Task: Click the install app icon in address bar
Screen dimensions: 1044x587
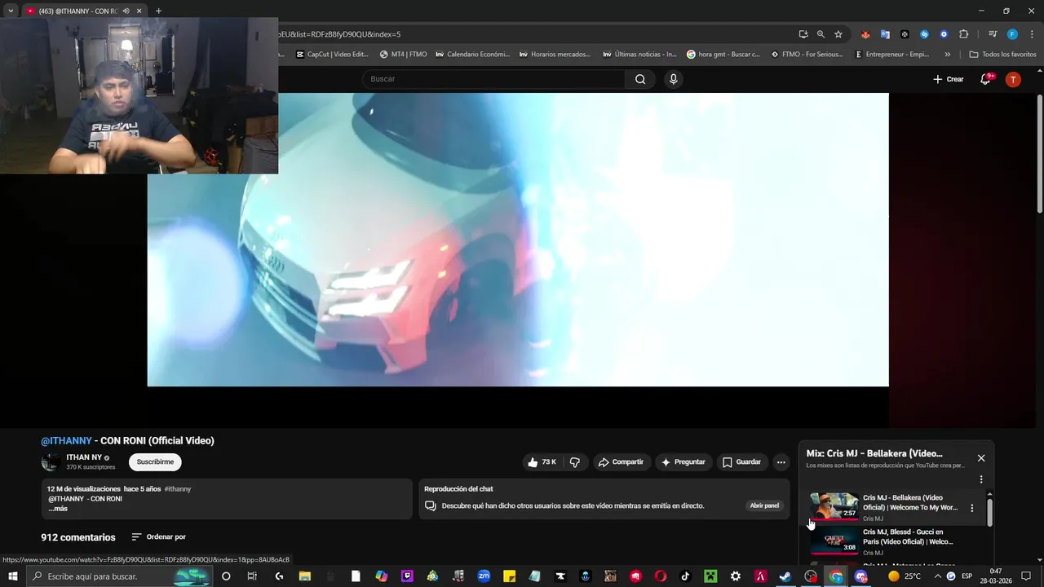Action: (x=803, y=34)
